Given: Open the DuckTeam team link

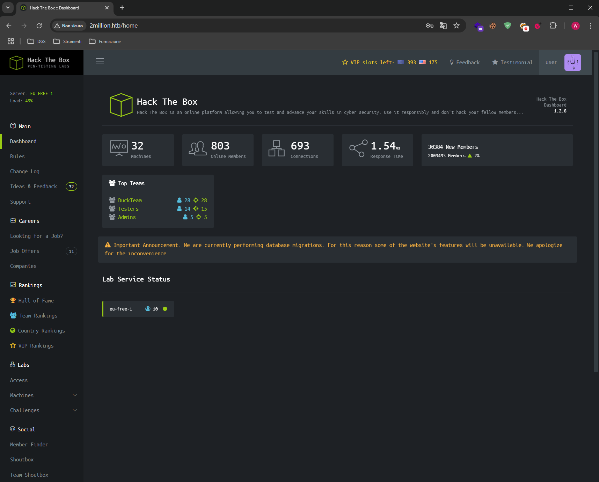Looking at the screenshot, I should coord(130,200).
